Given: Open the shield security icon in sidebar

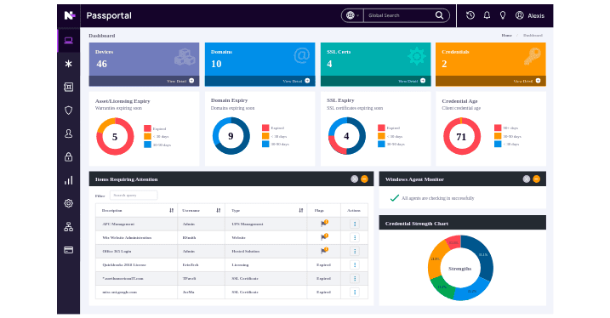Looking at the screenshot, I should (x=68, y=111).
